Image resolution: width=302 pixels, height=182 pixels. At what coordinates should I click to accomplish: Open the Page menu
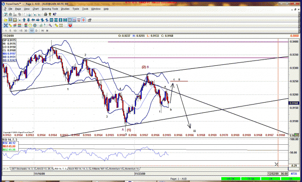tap(18, 9)
